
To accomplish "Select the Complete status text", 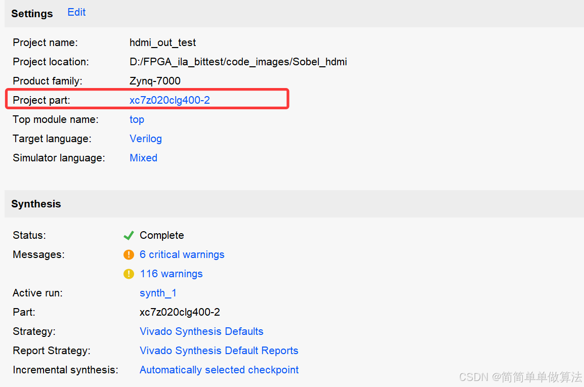I will pyautogui.click(x=161, y=235).
